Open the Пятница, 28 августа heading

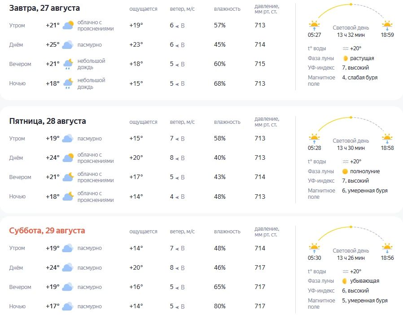tap(48, 121)
